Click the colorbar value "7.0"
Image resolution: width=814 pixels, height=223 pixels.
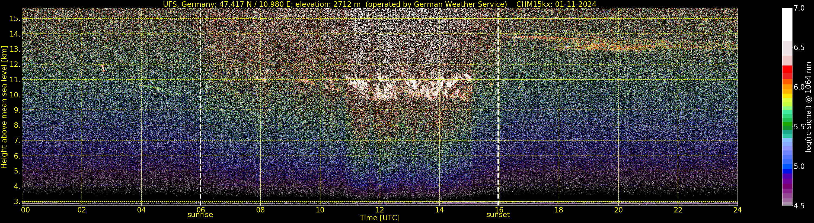pyautogui.click(x=799, y=8)
